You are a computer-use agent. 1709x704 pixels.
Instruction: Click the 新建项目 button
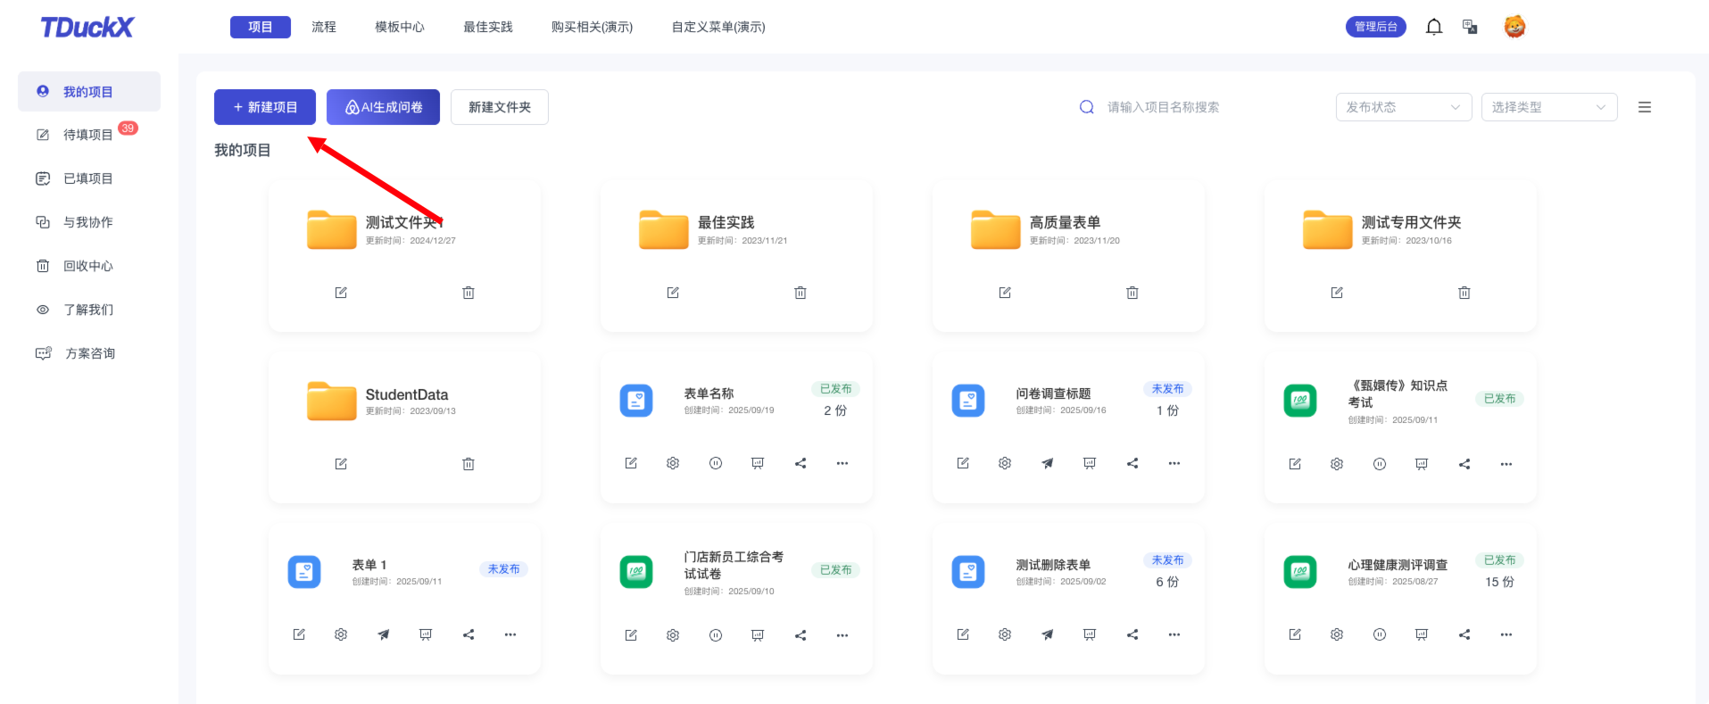265,107
